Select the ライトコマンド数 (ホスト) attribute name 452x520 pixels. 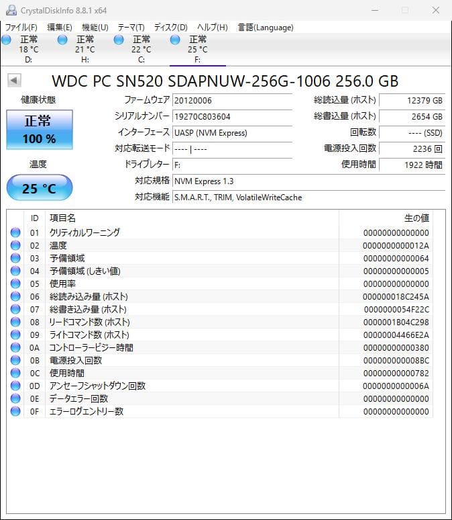89,335
